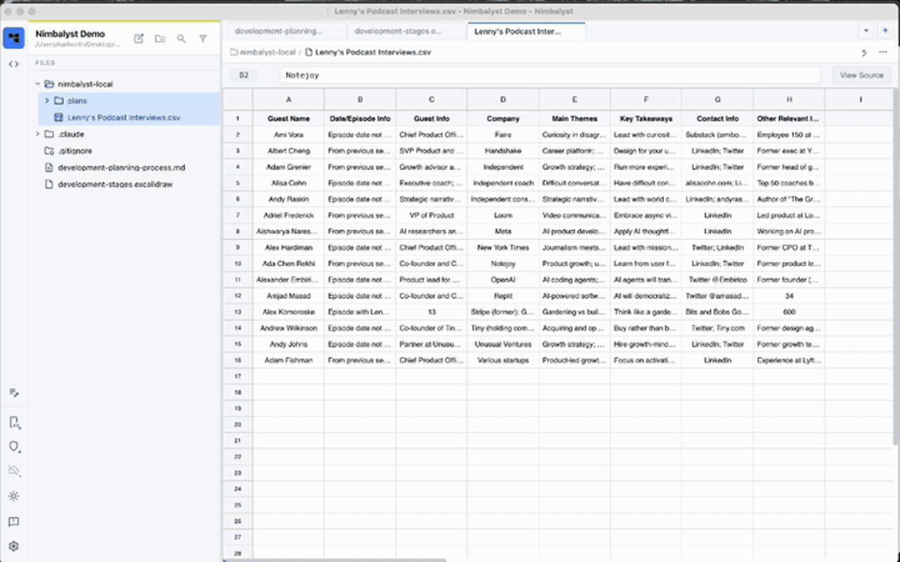The height and width of the screenshot is (562, 900).
Task: Select Lenny's Podcast Interviews.csv in file tree
Action: pos(124,117)
